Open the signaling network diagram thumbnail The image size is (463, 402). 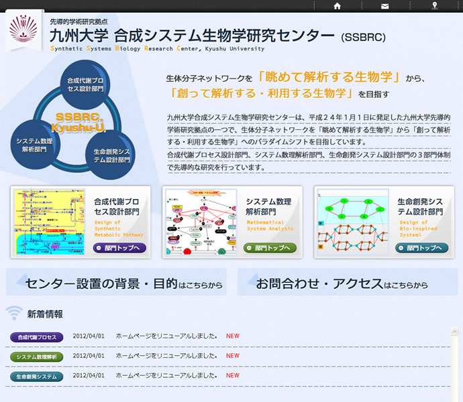201,222
